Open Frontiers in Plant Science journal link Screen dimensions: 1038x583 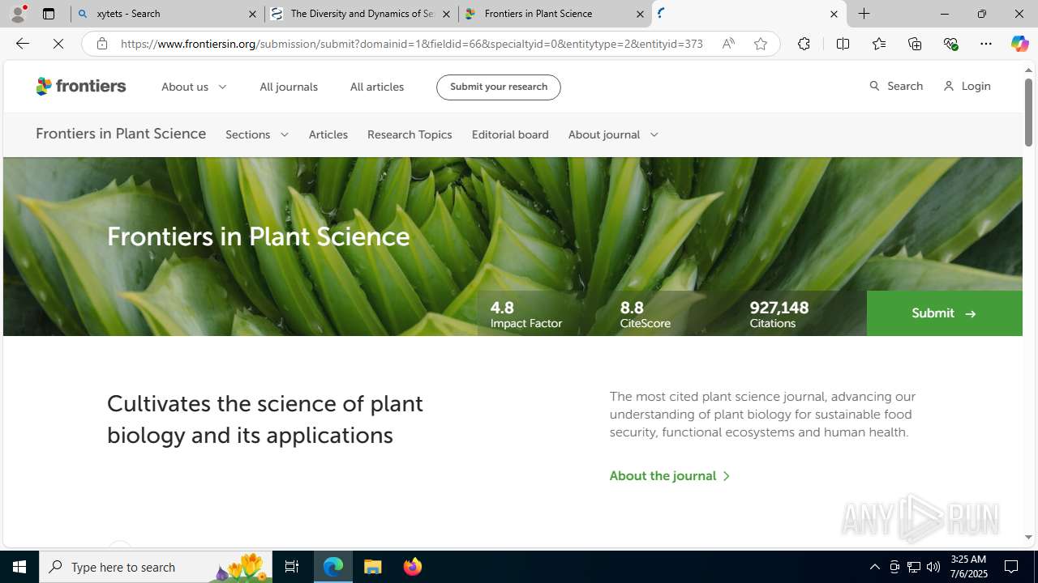[121, 134]
